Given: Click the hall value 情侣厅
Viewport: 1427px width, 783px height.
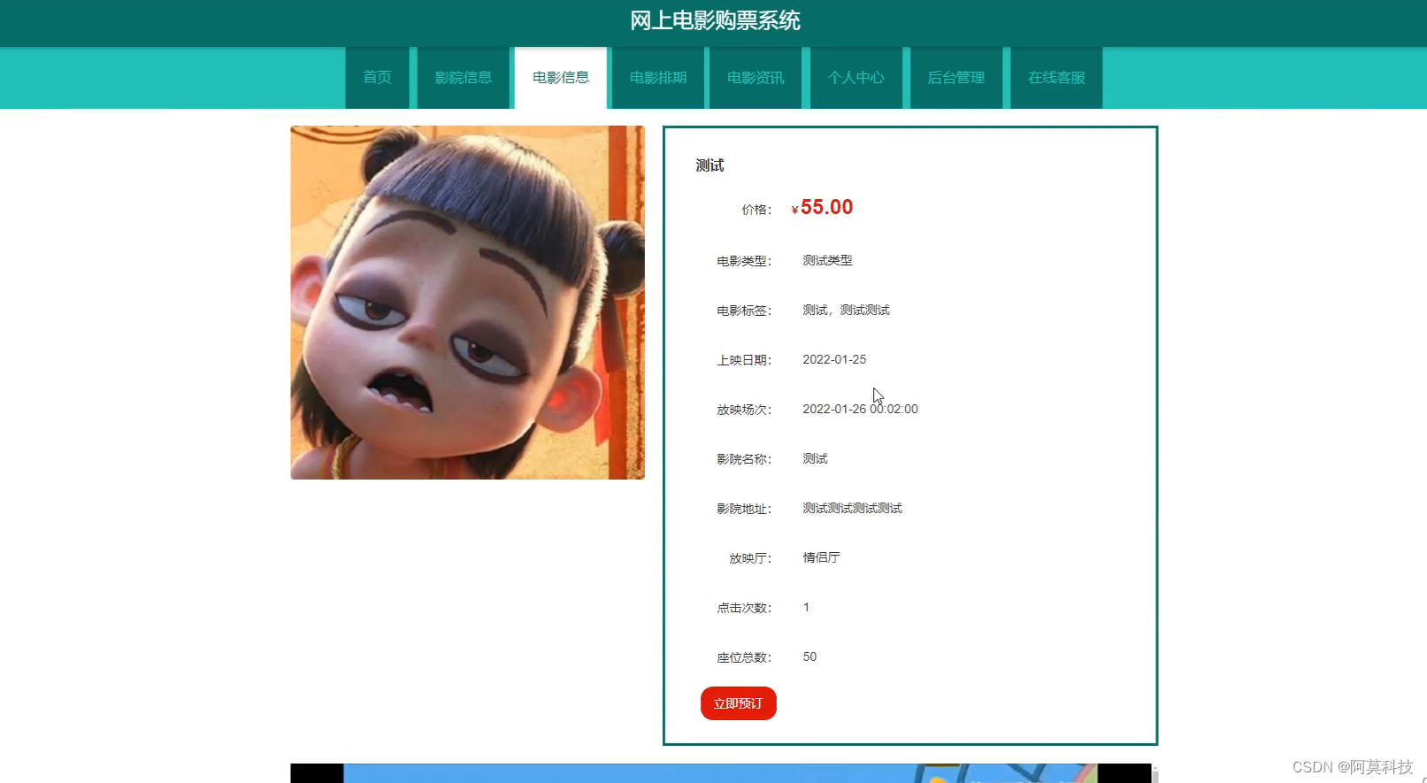Looking at the screenshot, I should pos(821,557).
